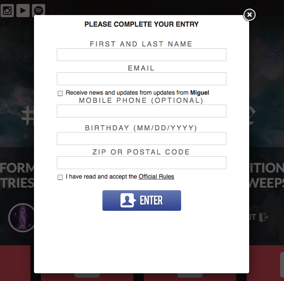This screenshot has height=281, width=284.
Task: Tick the accept Official Rules checkbox
Action: pos(60,177)
